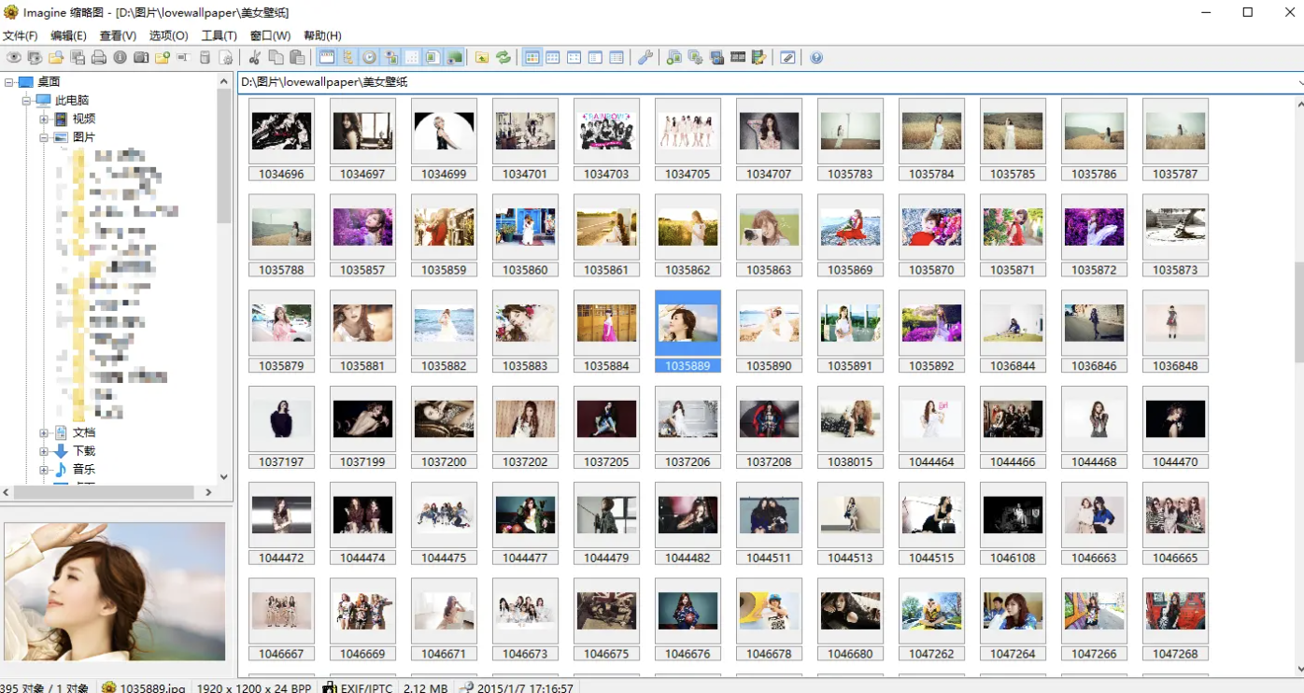Expand the 音乐 folder node
1304x693 pixels.
tap(44, 470)
